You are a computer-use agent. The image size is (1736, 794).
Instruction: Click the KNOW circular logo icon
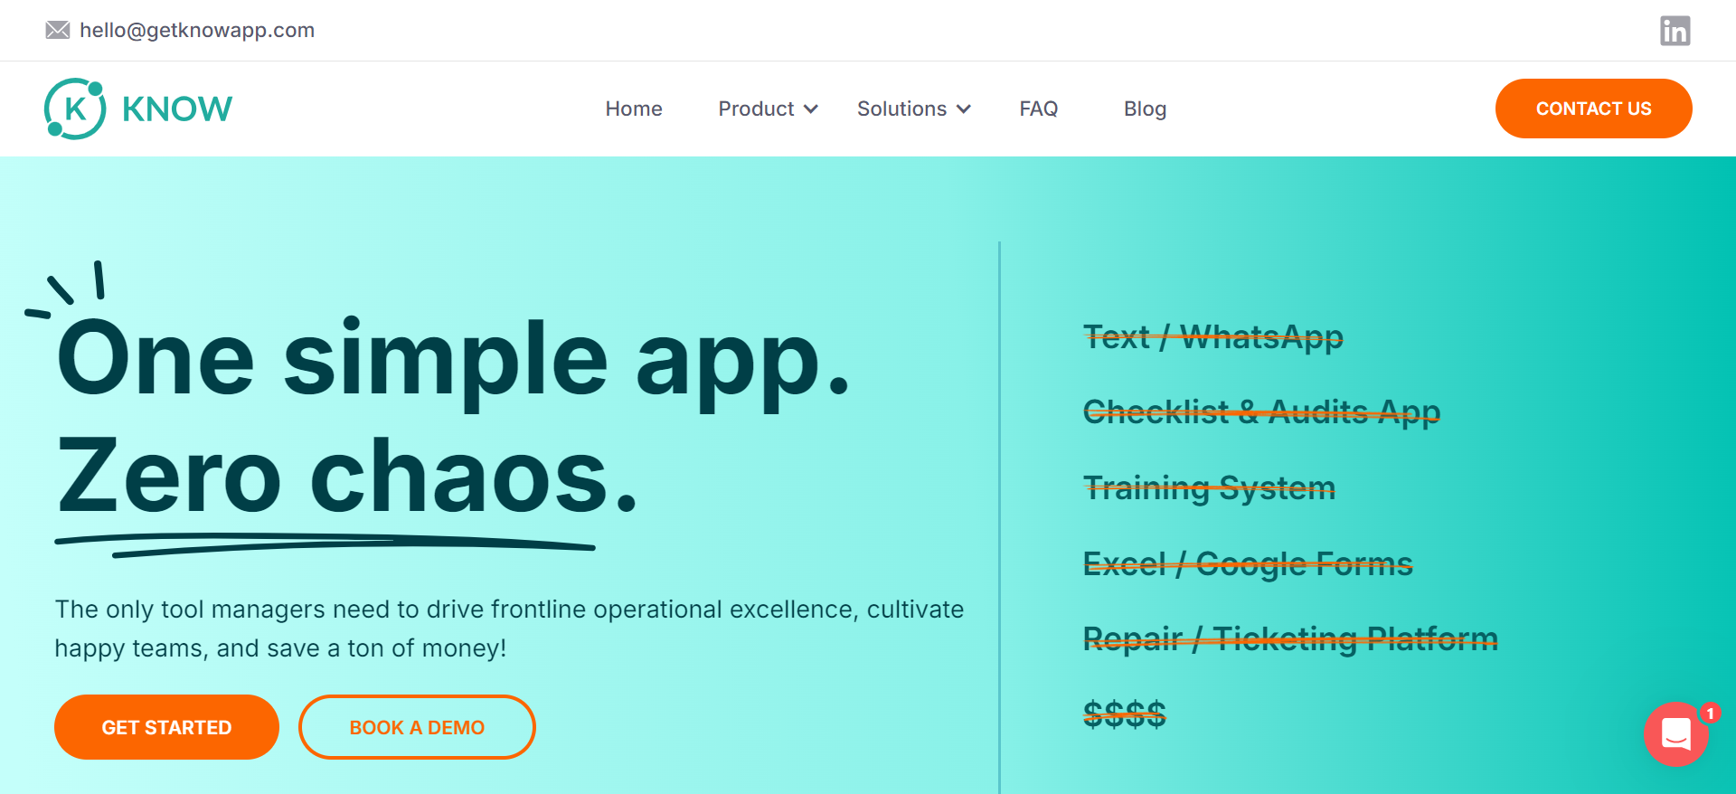click(x=75, y=109)
